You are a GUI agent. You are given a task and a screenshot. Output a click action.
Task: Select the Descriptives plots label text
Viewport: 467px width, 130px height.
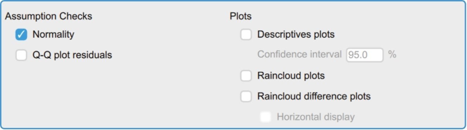[x=296, y=35]
